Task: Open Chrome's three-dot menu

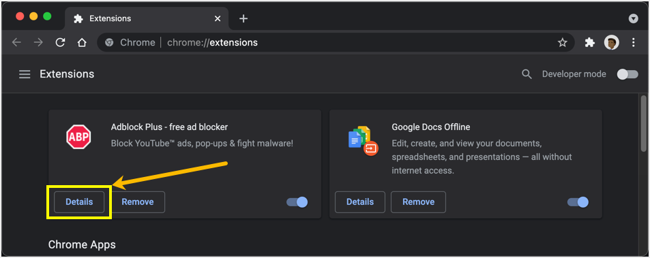Action: point(633,42)
